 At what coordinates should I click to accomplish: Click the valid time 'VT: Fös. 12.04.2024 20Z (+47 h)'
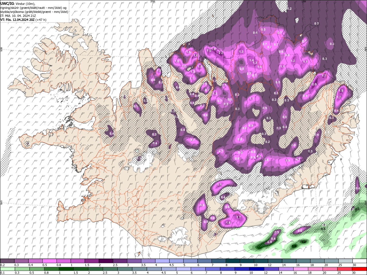[23, 20]
